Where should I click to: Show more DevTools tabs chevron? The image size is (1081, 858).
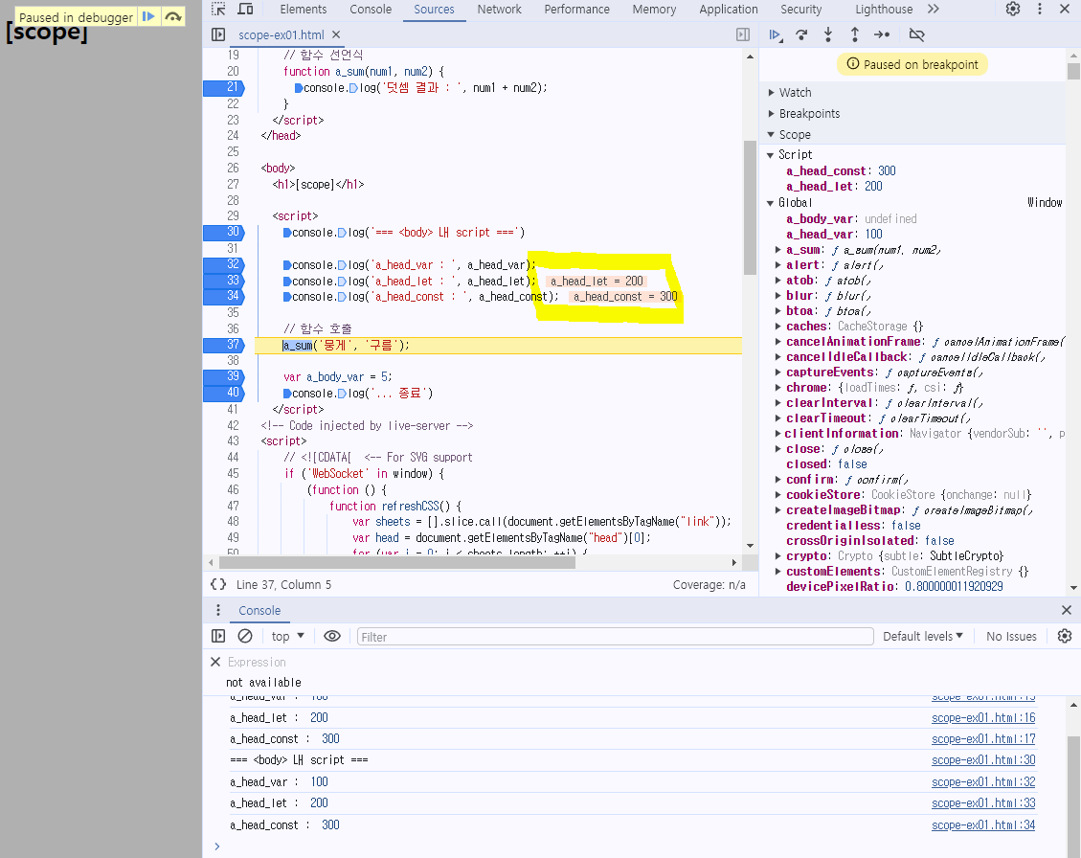point(933,9)
